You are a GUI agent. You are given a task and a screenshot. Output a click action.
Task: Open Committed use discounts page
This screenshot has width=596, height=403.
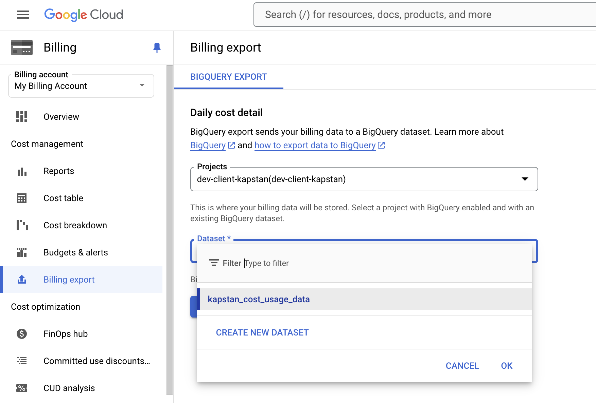click(x=81, y=361)
